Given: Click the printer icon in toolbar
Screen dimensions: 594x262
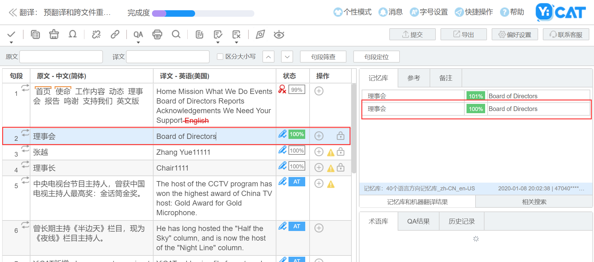Looking at the screenshot, I should [157, 34].
